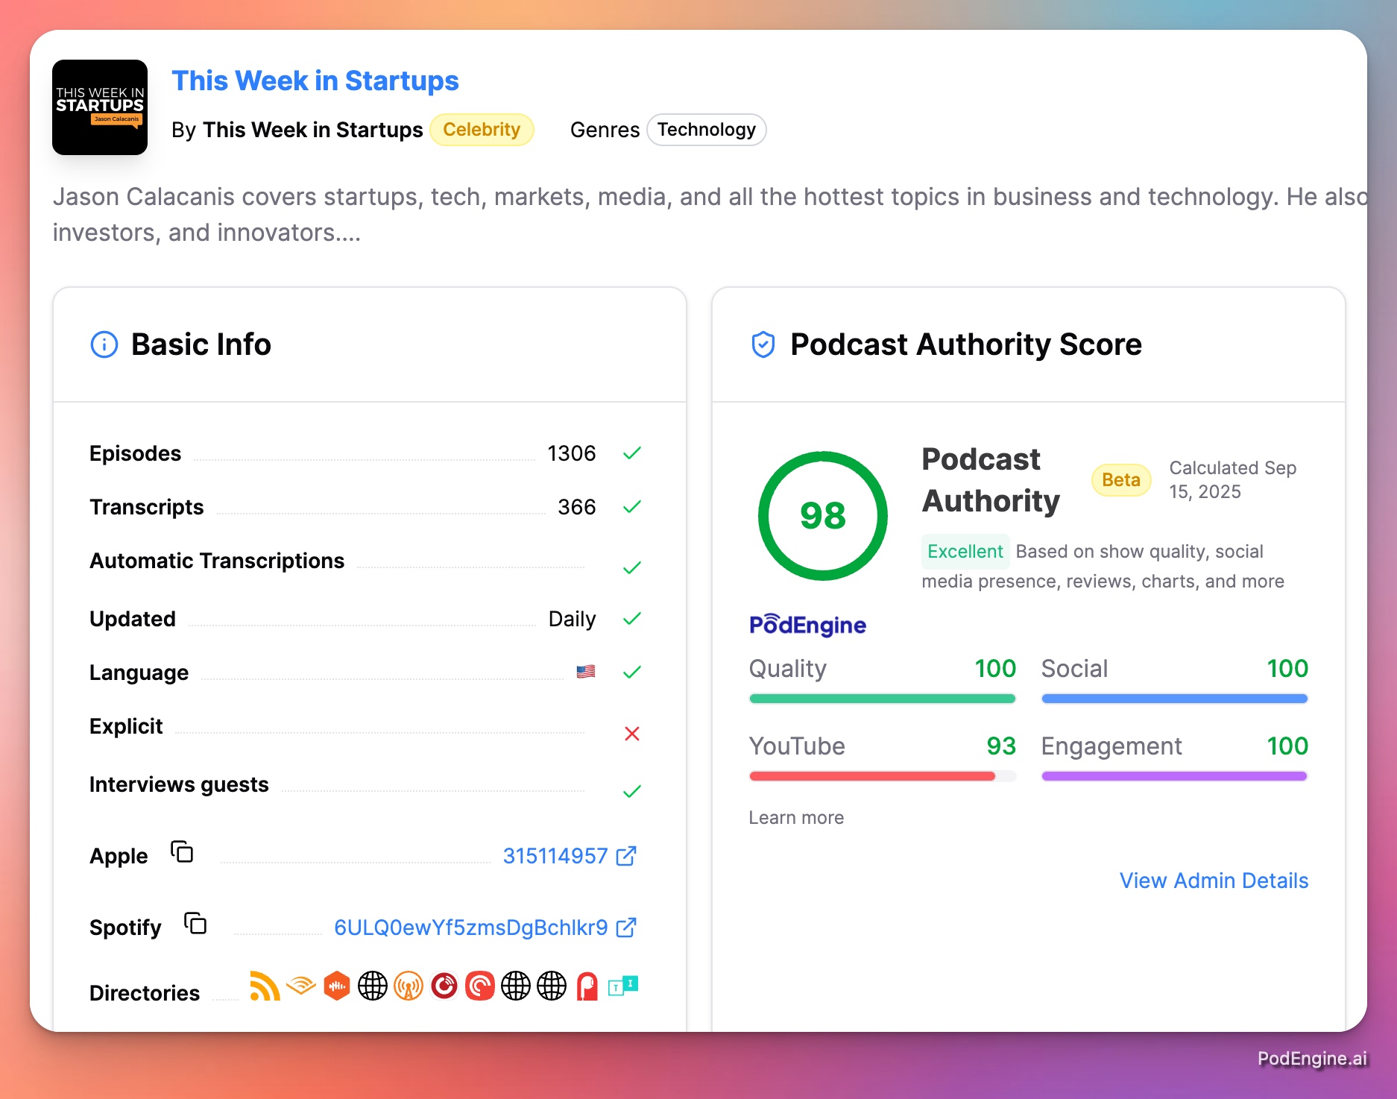Open the globe icon between Castbox and Overcast
This screenshot has width=1397, height=1099.
pyautogui.click(x=373, y=986)
